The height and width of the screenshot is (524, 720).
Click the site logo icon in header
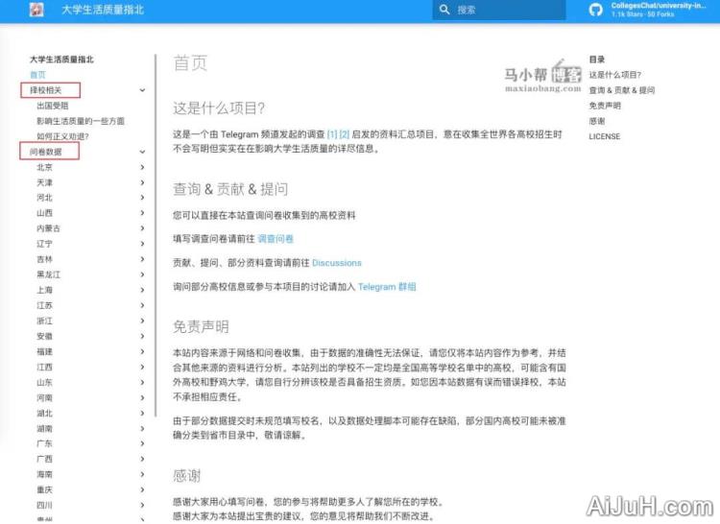[37, 10]
